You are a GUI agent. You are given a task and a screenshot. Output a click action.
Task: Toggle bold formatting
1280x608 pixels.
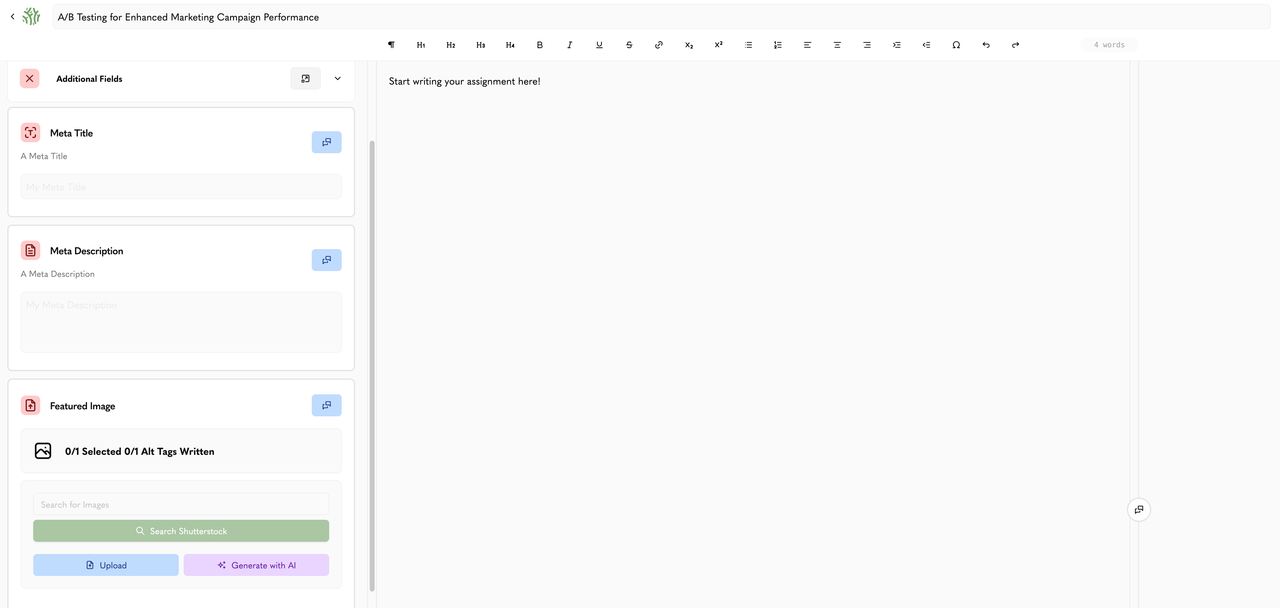540,45
